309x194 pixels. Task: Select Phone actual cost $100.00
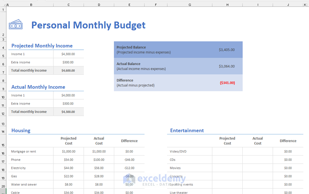click(x=99, y=160)
